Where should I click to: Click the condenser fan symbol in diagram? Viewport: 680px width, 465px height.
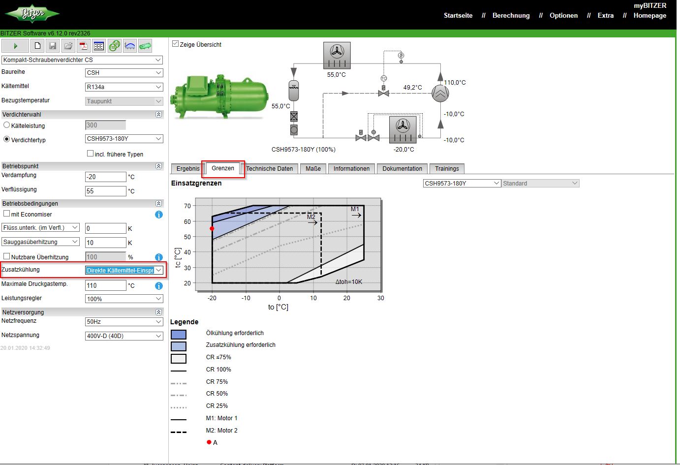point(337,55)
